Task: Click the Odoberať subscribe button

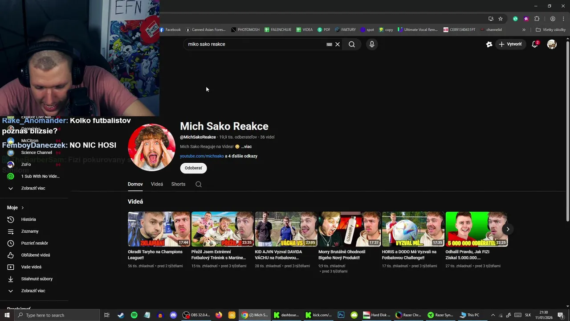Action: coord(193,168)
